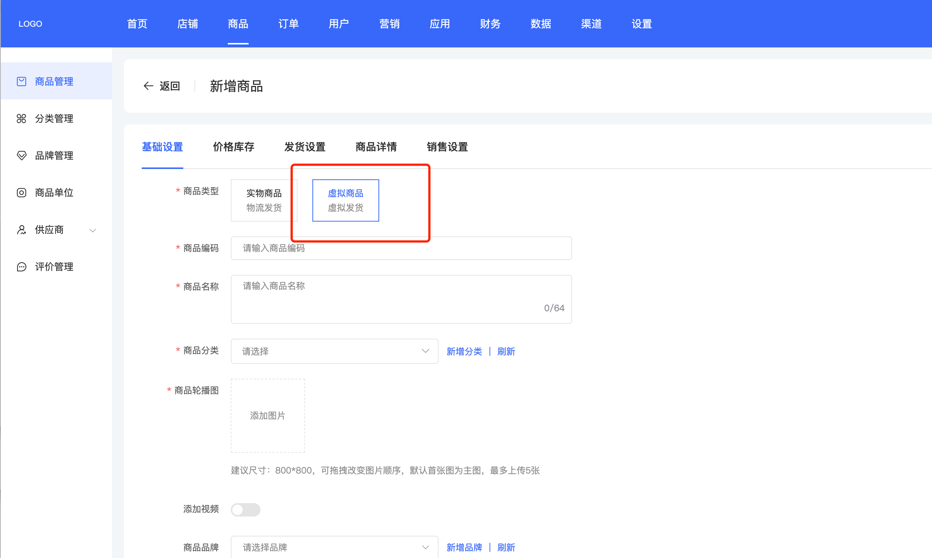The height and width of the screenshot is (558, 932).
Task: Click the back arrow next to 返回
Action: [x=148, y=86]
